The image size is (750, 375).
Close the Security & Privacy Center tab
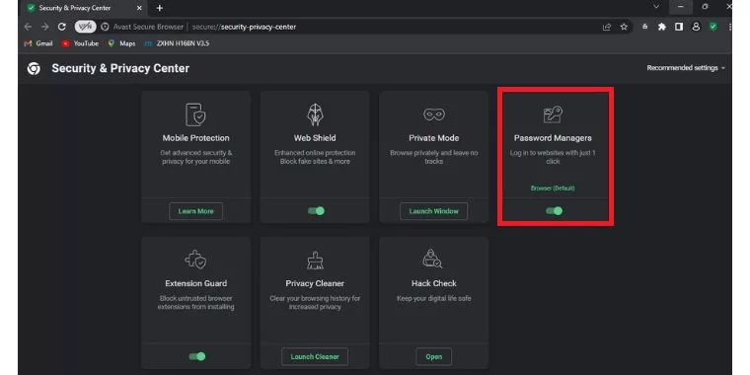click(x=139, y=8)
